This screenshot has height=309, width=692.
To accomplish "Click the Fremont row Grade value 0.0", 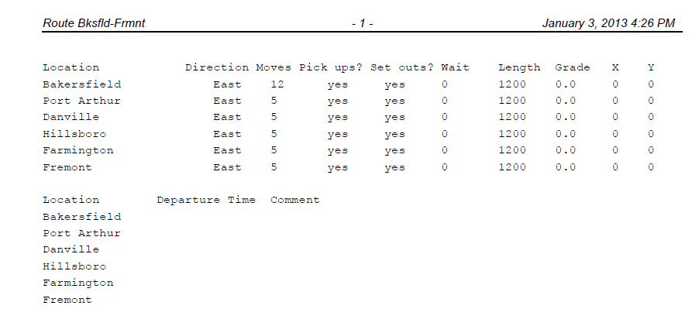I will (x=566, y=167).
